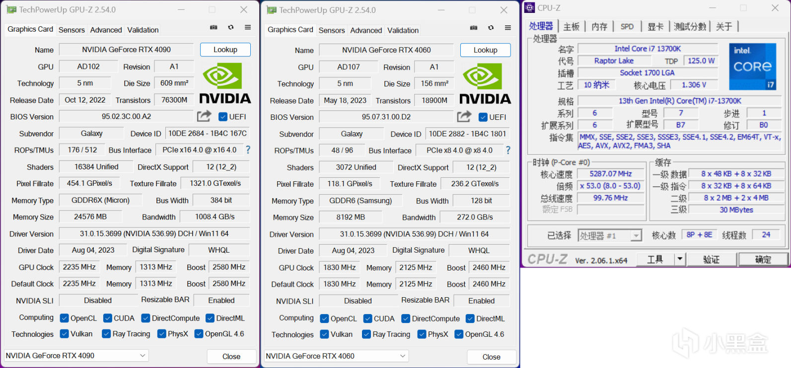Screen dimensions: 791x368
Task: Click camera screenshot icon in RTX 4060 window
Action: click(x=474, y=28)
